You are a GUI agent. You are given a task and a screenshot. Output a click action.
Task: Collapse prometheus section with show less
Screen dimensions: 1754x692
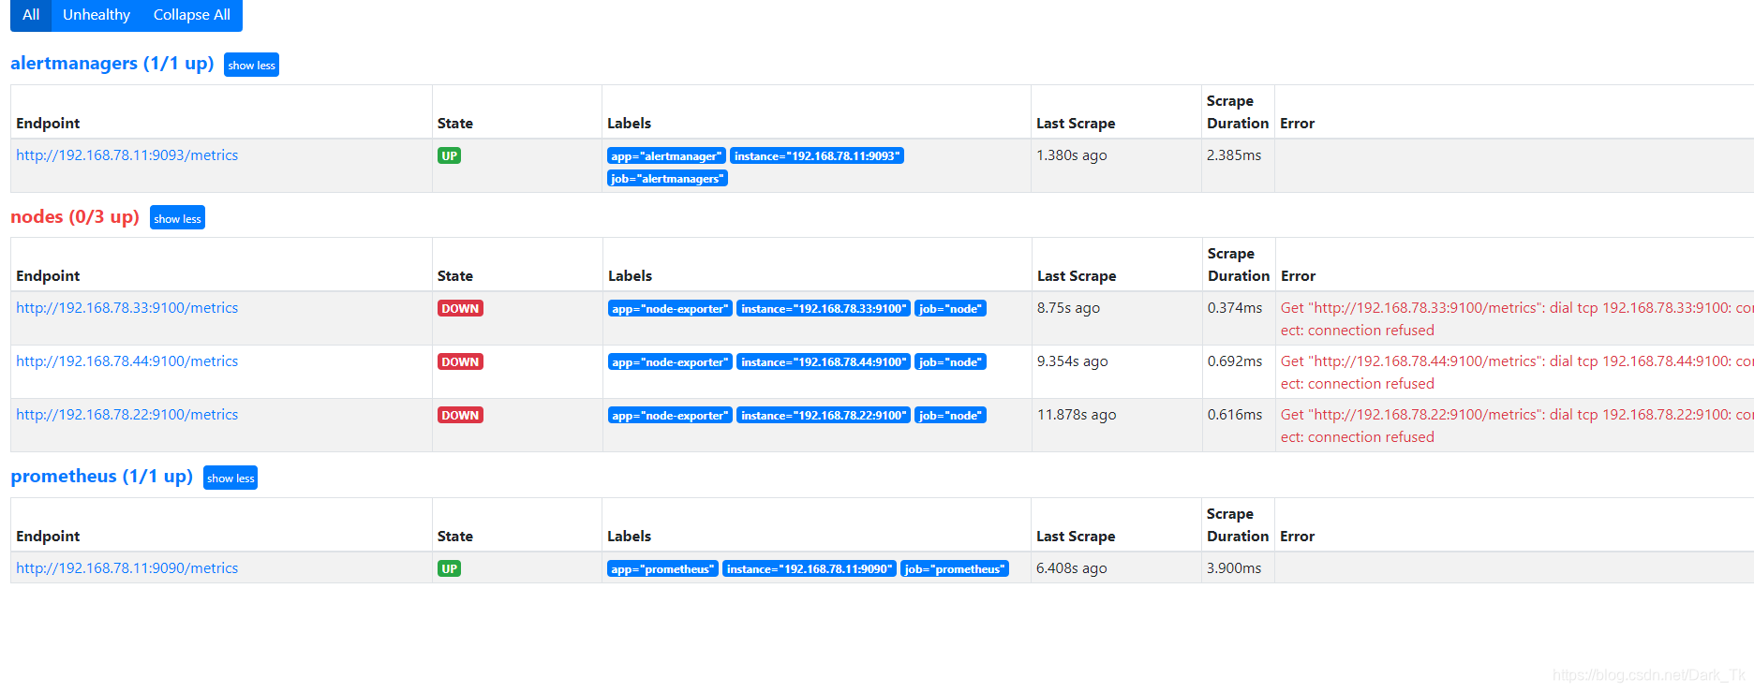point(230,478)
